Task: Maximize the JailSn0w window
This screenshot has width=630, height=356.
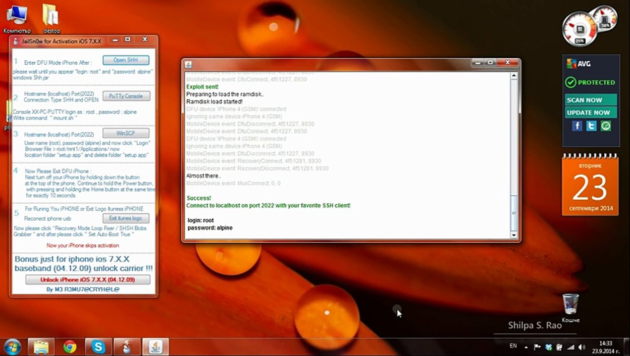Action: pyautogui.click(x=128, y=40)
